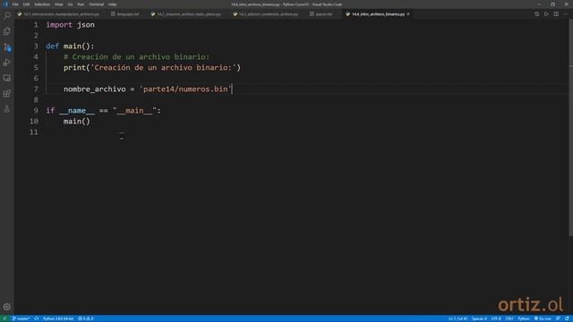Click the comment '# Creación de un archivo binario:'
This screenshot has height=322, width=573.
coord(136,57)
